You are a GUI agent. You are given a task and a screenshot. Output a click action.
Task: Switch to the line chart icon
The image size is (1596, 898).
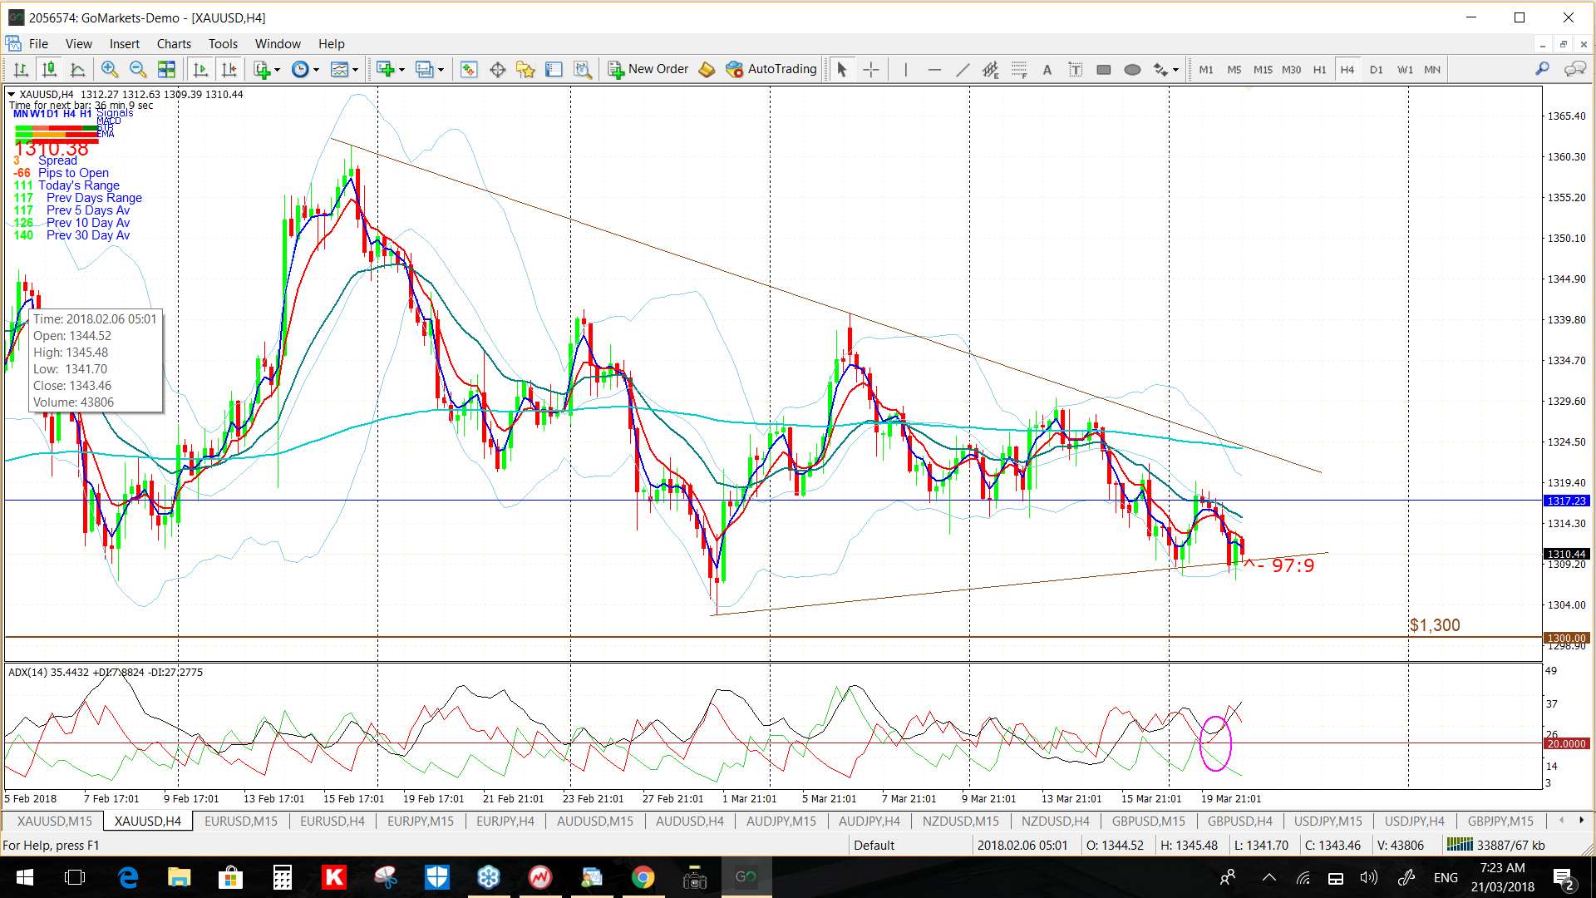(77, 70)
